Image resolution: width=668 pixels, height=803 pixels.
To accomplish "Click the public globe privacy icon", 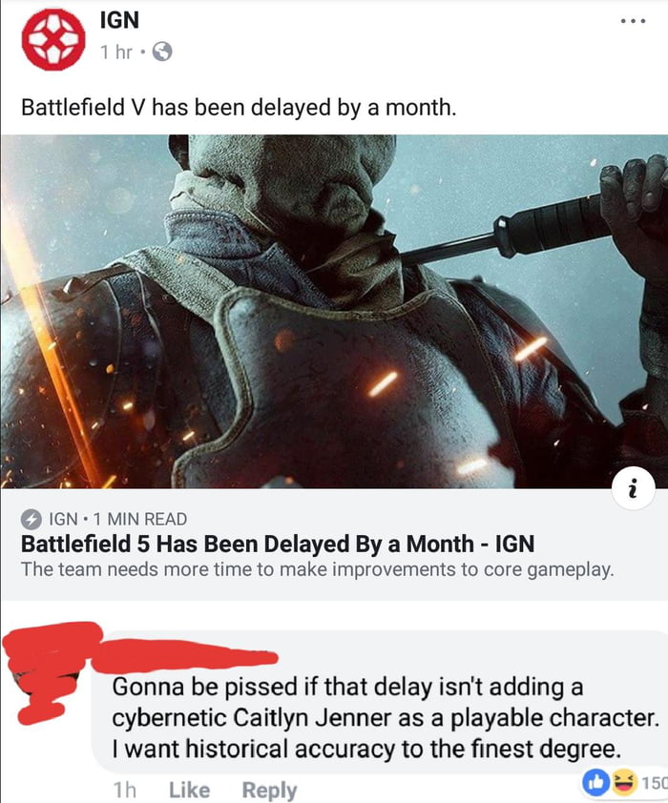I will point(162,51).
